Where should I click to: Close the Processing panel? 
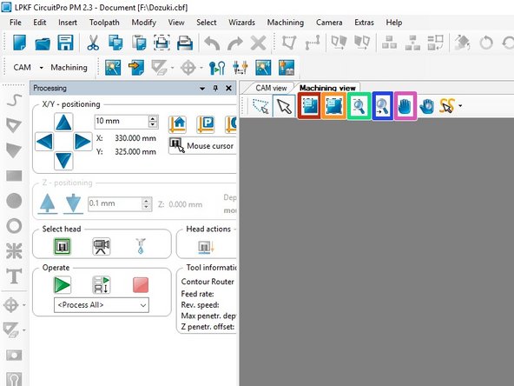click(229, 89)
